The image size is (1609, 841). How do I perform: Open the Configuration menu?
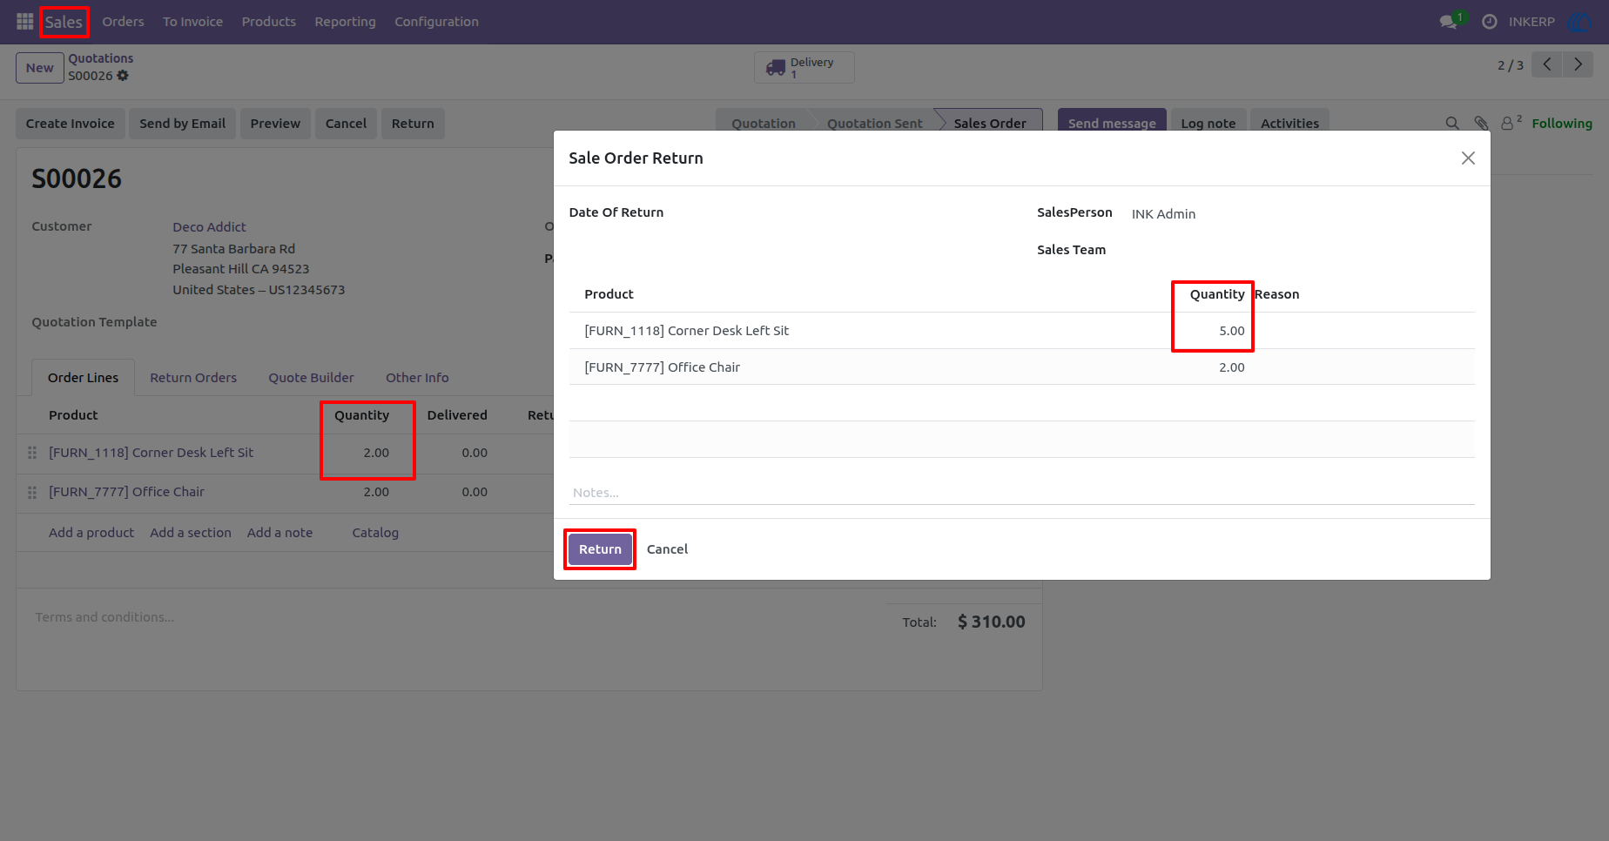pyautogui.click(x=436, y=22)
